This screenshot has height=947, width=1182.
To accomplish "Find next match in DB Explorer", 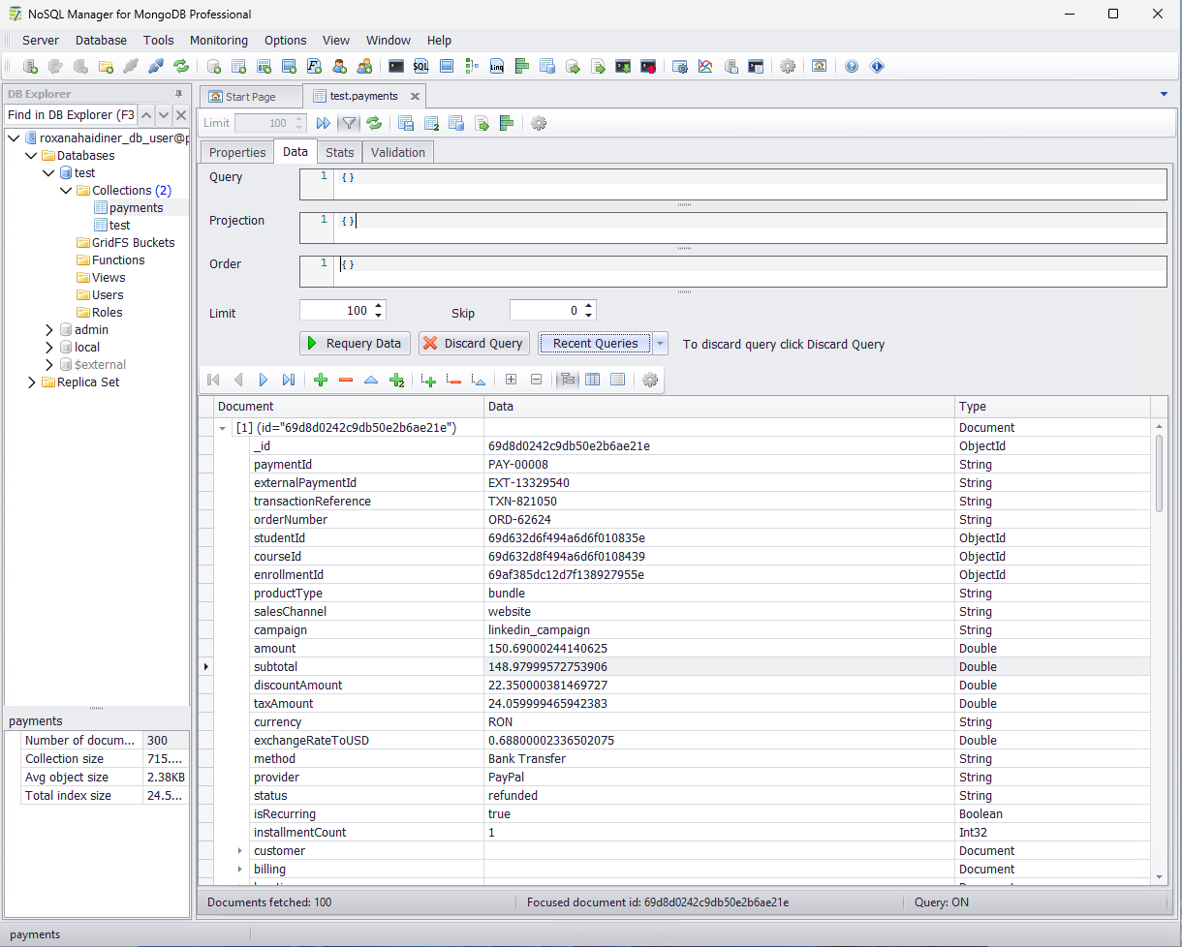I will (x=164, y=114).
